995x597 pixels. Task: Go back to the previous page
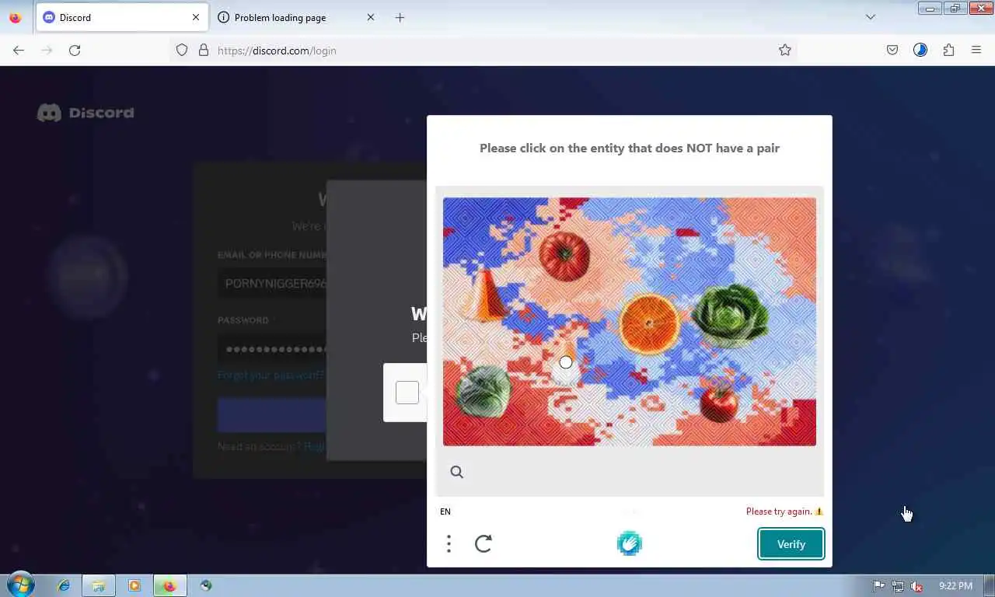(x=19, y=50)
